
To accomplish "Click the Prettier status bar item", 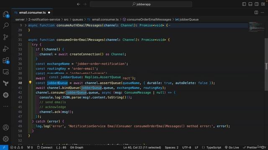I will (x=250, y=147).
